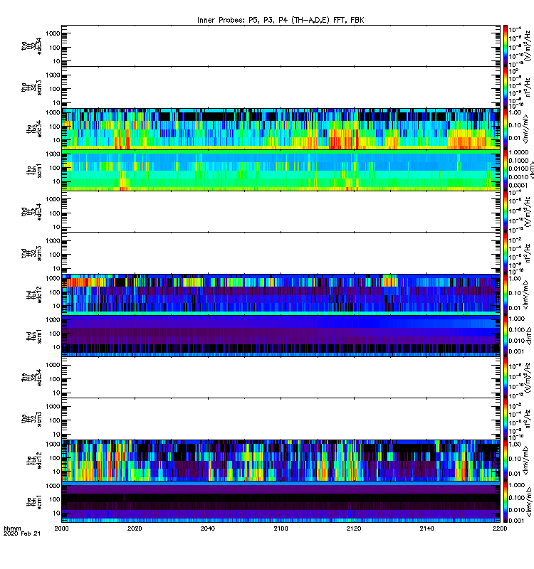Click the "10" y-tick of thd fbk edc12 panel
This screenshot has width=534, height=569.
56,306
